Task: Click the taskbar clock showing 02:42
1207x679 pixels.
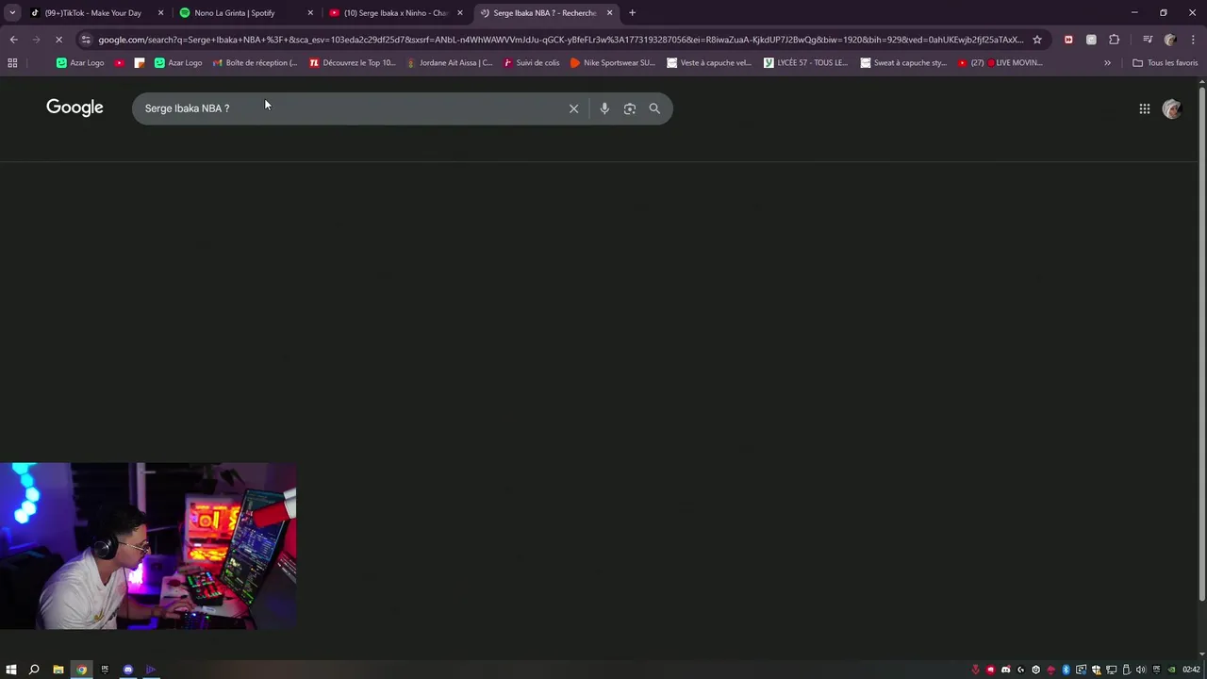Action: pos(1191,670)
